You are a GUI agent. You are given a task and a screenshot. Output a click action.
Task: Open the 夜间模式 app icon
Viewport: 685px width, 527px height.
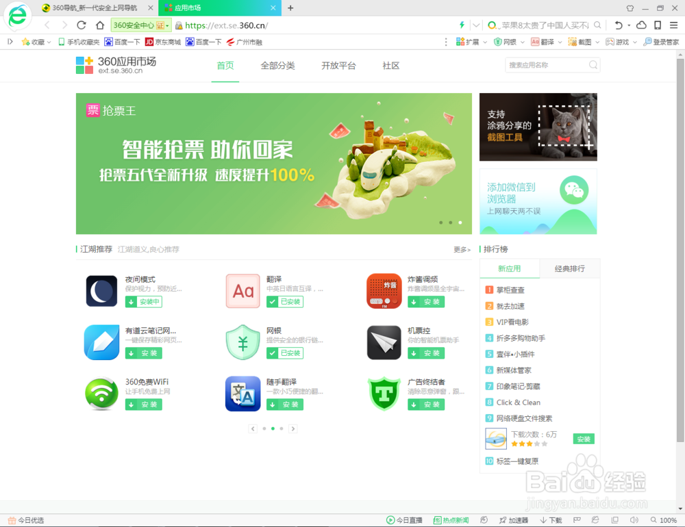(x=102, y=291)
